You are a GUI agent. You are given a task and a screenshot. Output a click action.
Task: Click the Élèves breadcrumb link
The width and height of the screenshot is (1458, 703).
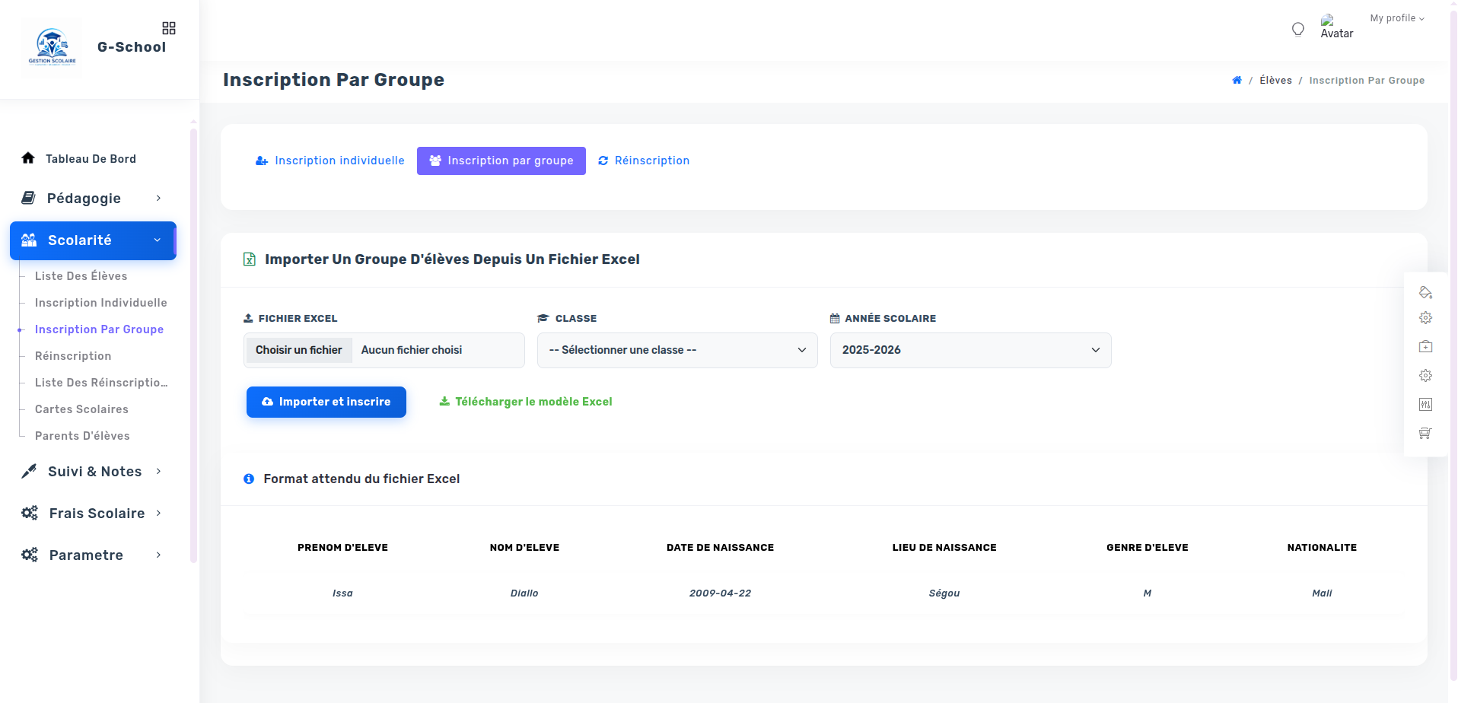1275,80
